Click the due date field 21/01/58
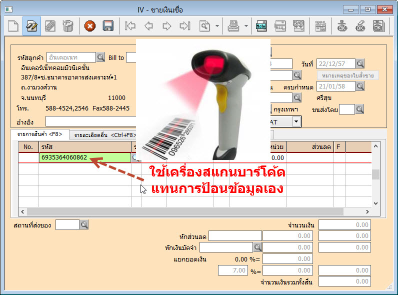This screenshot has width=398, height=295. click(x=335, y=86)
